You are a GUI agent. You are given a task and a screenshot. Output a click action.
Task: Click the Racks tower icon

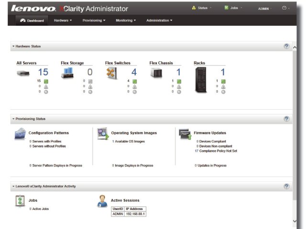click(201, 80)
